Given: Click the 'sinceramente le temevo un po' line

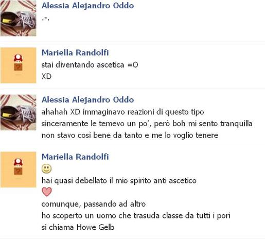Looking at the screenshot, I should [147, 124].
